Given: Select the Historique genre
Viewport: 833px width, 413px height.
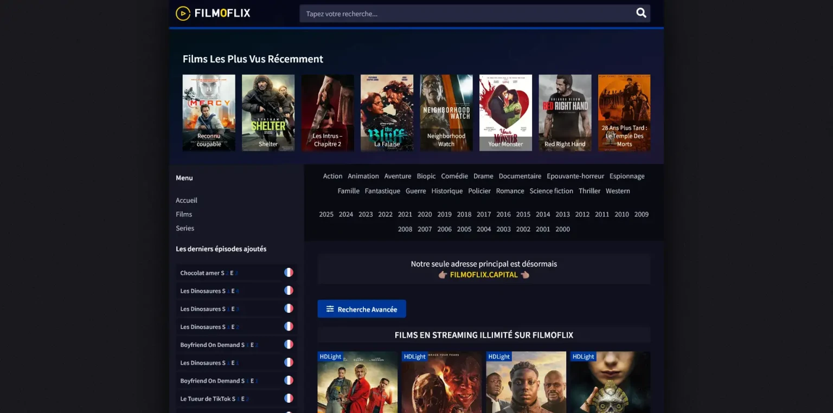Looking at the screenshot, I should click(447, 191).
